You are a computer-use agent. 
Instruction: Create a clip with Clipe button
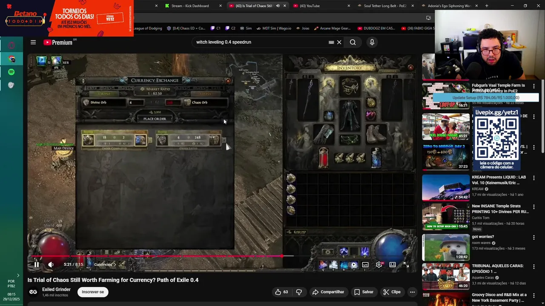tap(392, 292)
